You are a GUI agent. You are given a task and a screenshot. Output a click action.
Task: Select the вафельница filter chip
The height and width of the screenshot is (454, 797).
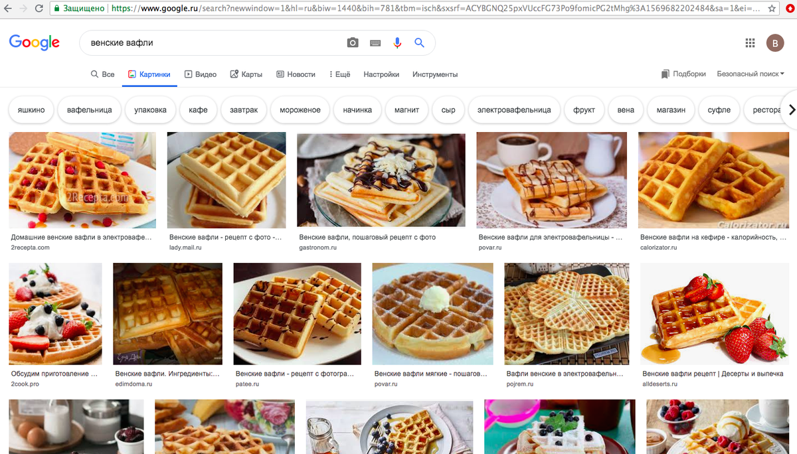pos(89,110)
